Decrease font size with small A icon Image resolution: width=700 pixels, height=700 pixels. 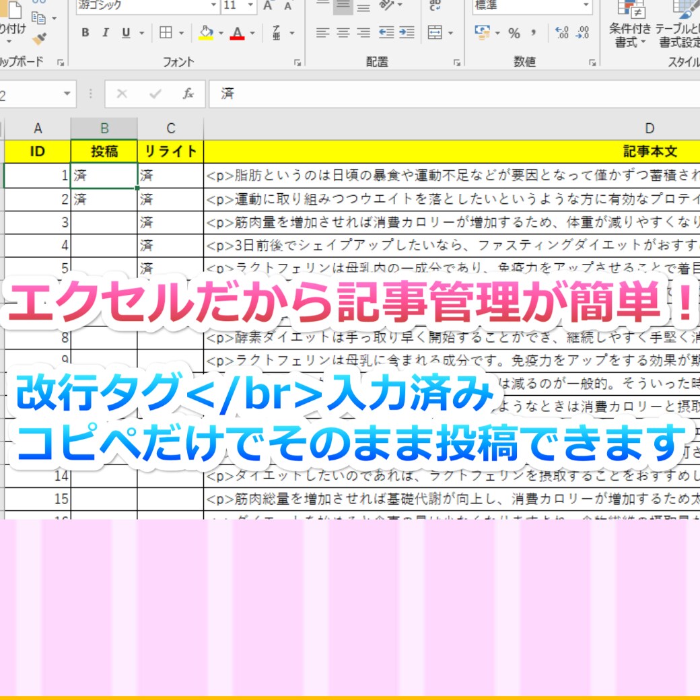[288, 6]
